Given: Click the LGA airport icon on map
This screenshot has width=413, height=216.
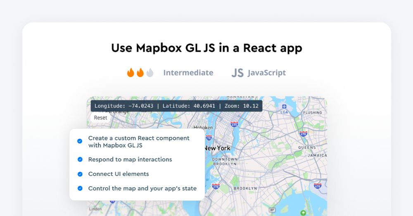Looking at the screenshot, I should coord(284,107).
